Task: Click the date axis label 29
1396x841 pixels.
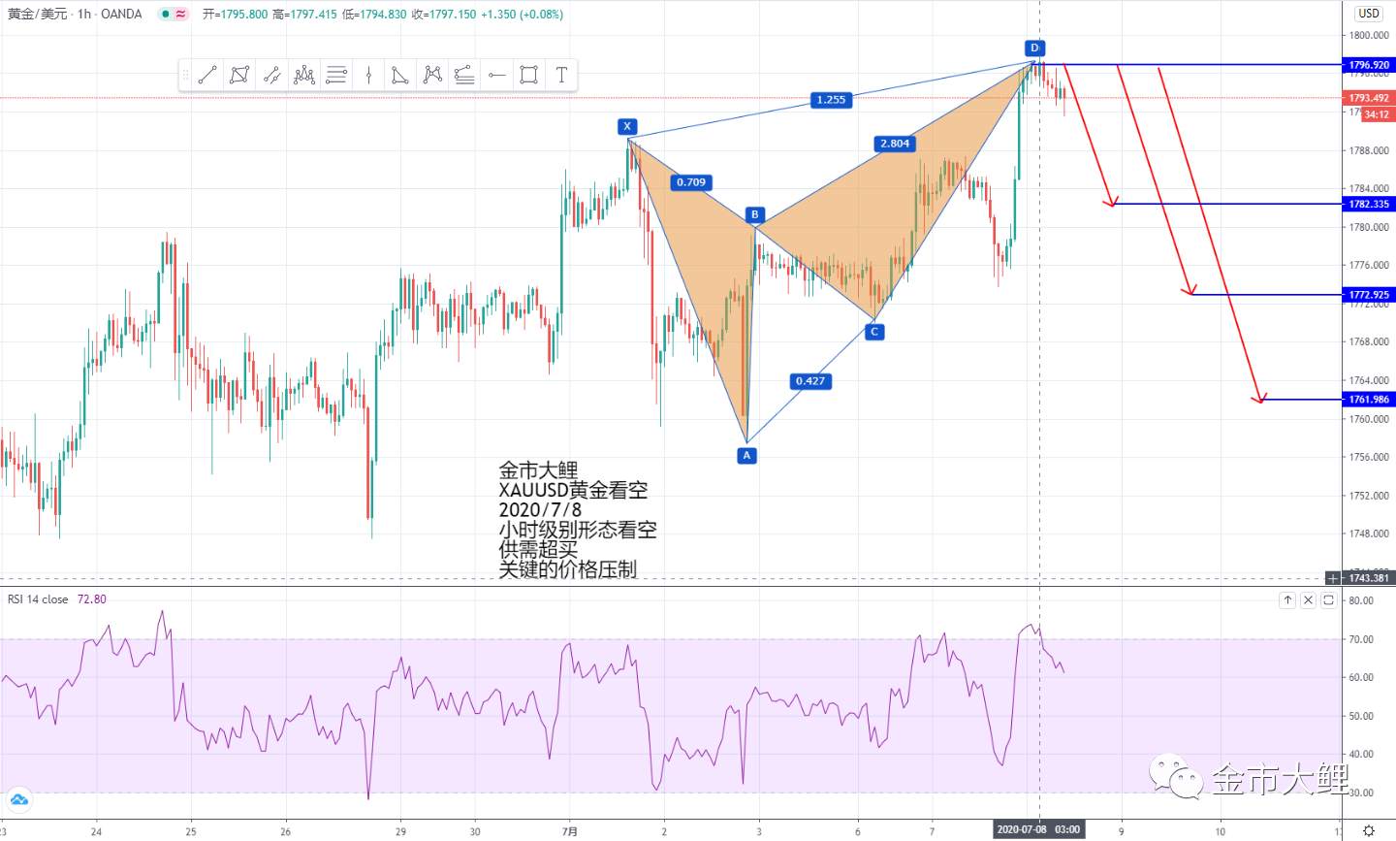Action: (400, 831)
